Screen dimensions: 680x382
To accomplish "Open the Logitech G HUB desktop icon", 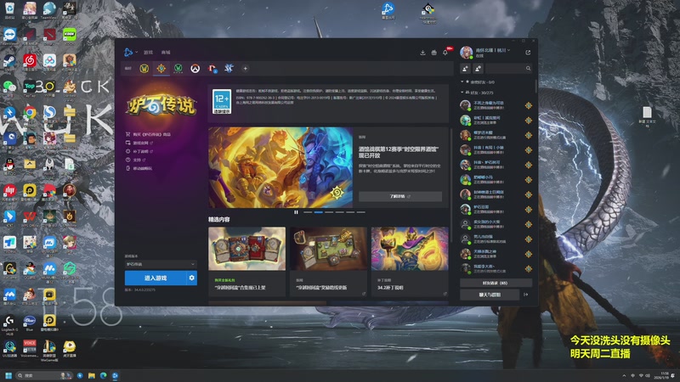I will point(9,325).
